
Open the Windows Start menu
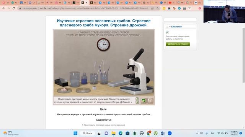(x=75, y=133)
